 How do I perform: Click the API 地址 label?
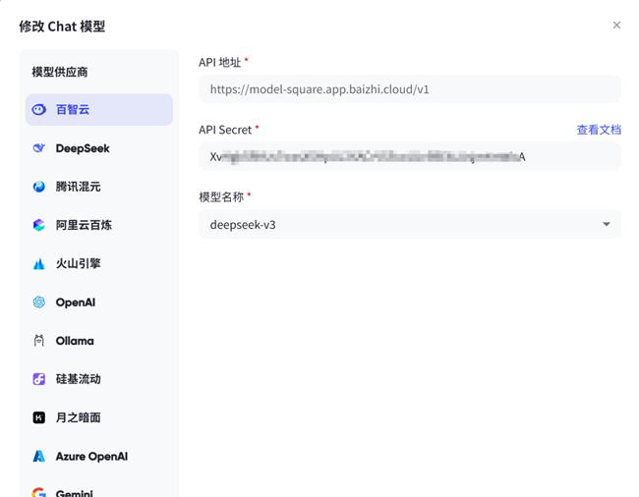point(219,62)
